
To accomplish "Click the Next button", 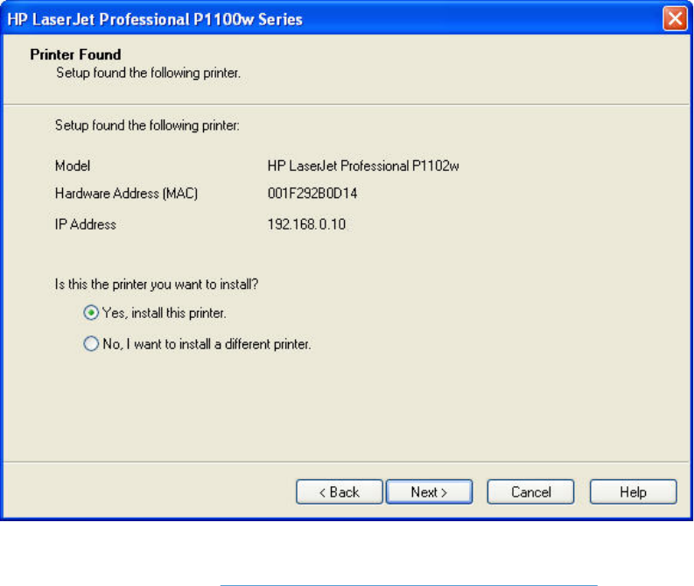I will (x=429, y=492).
